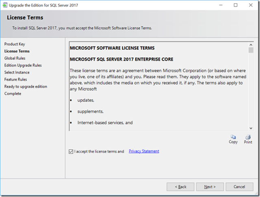This screenshot has width=260, height=197.
Task: Click the SQL SERVER 2017 ENTERPRISE CORE heading
Action: point(121,59)
